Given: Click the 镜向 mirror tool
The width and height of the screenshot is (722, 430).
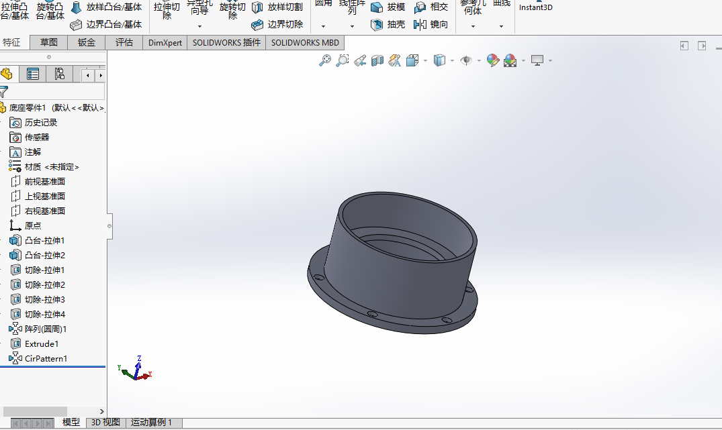Looking at the screenshot, I should (431, 24).
